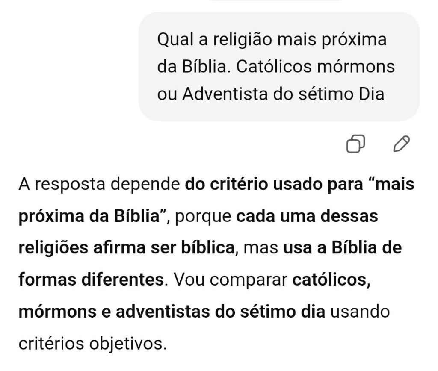The height and width of the screenshot is (371, 438).
Task: Click bold phrase 'próxima da Bíblia'
Action: (x=92, y=216)
